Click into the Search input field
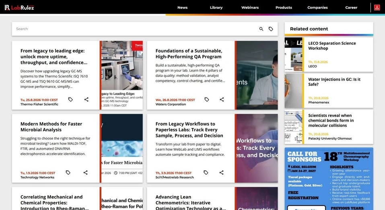This screenshot has width=385, height=210. point(135,29)
